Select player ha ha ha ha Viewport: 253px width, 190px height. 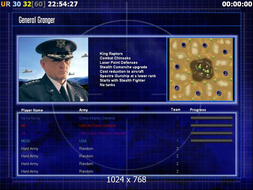[x=31, y=118]
